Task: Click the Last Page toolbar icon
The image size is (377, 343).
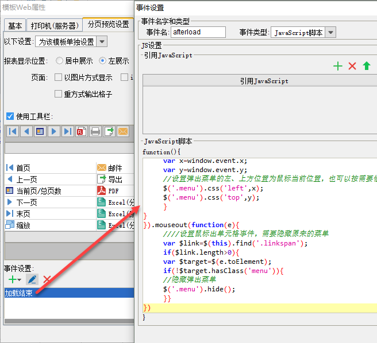Action: (68, 131)
